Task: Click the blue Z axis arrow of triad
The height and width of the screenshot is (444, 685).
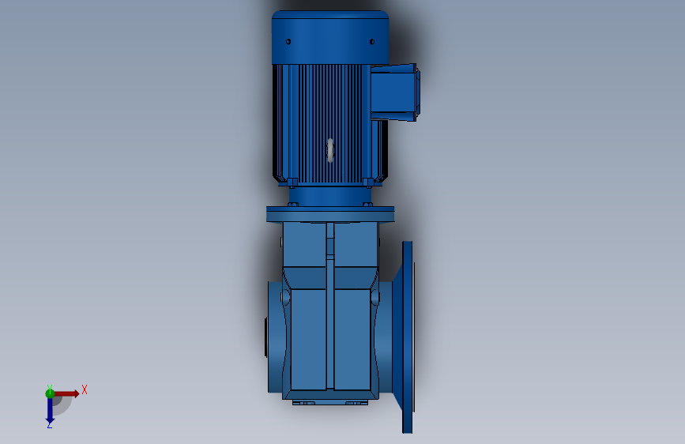Action: coord(50,411)
